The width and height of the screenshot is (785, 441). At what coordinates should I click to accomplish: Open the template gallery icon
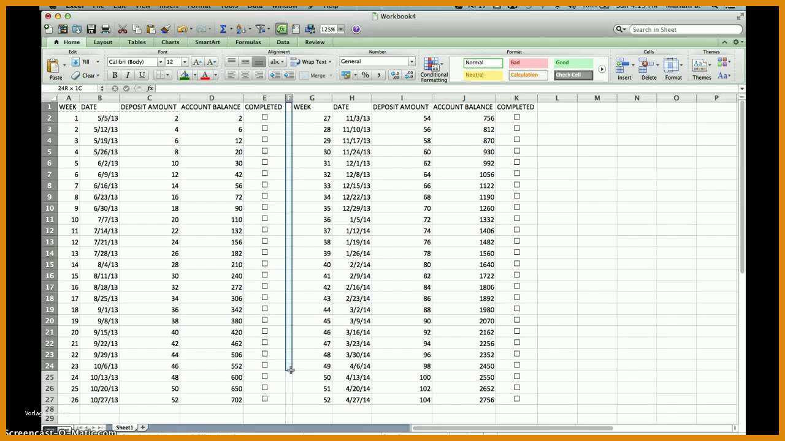[x=63, y=29]
